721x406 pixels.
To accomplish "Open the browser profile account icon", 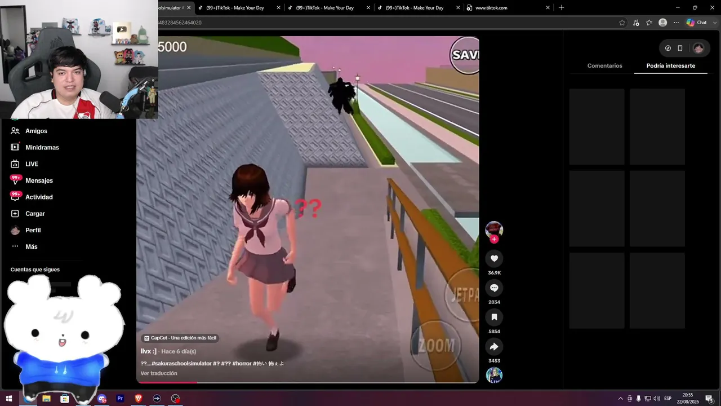I will (x=663, y=23).
